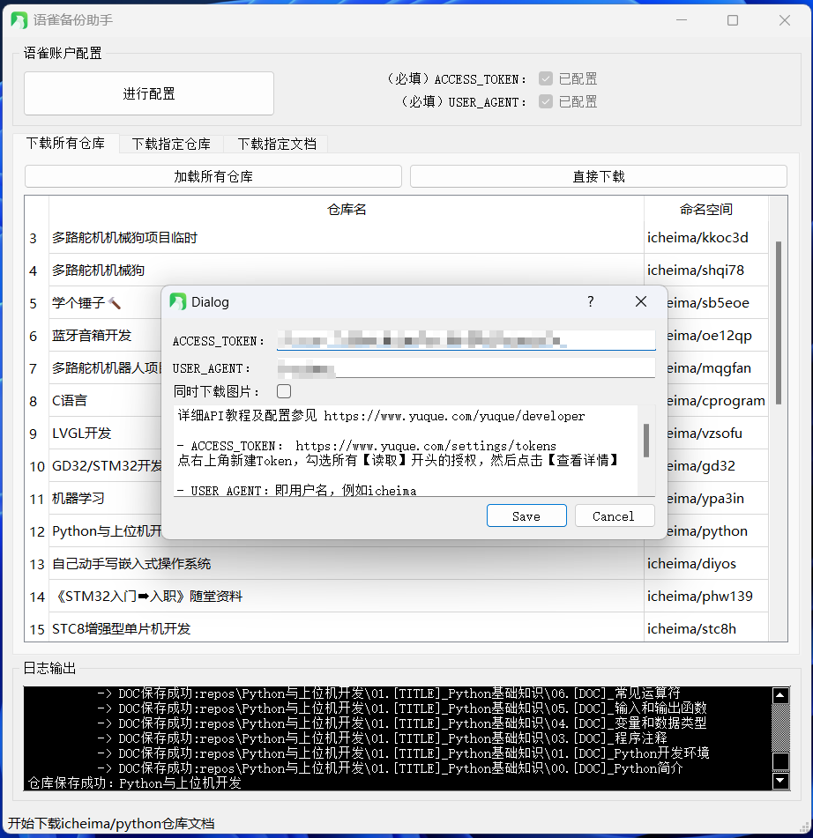Image resolution: width=813 pixels, height=838 pixels.
Task: Select the icheima/shqi78 namespace cell
Action: [706, 271]
